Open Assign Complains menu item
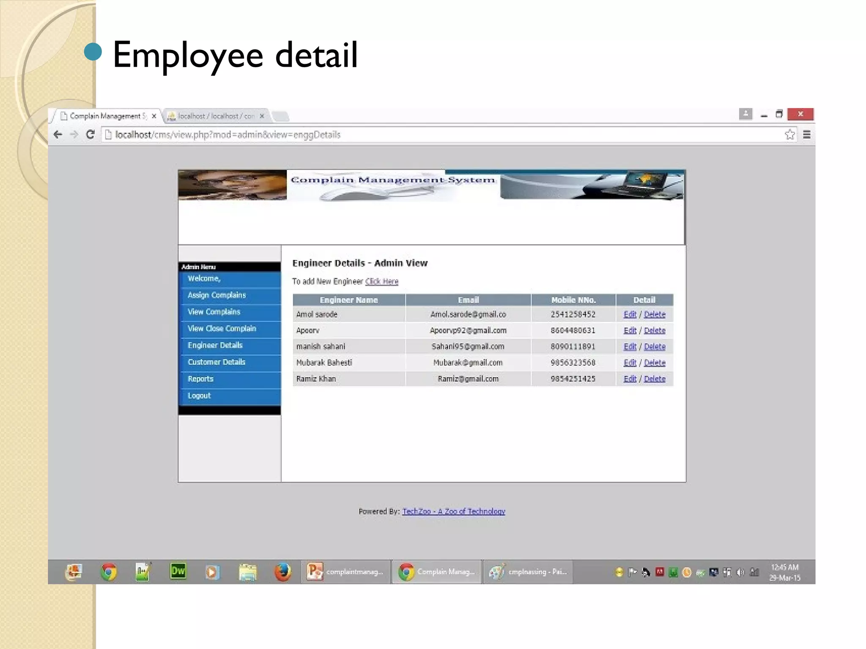This screenshot has width=866, height=649. click(230, 295)
